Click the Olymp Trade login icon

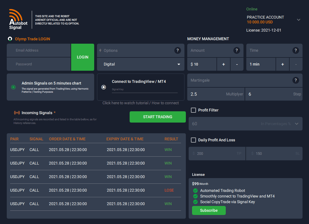10,39
